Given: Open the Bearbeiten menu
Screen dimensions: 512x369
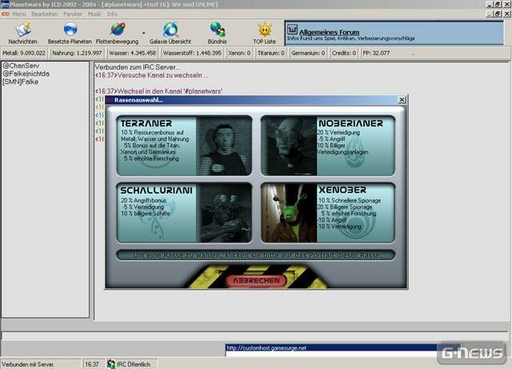Looking at the screenshot, I should click(45, 14).
